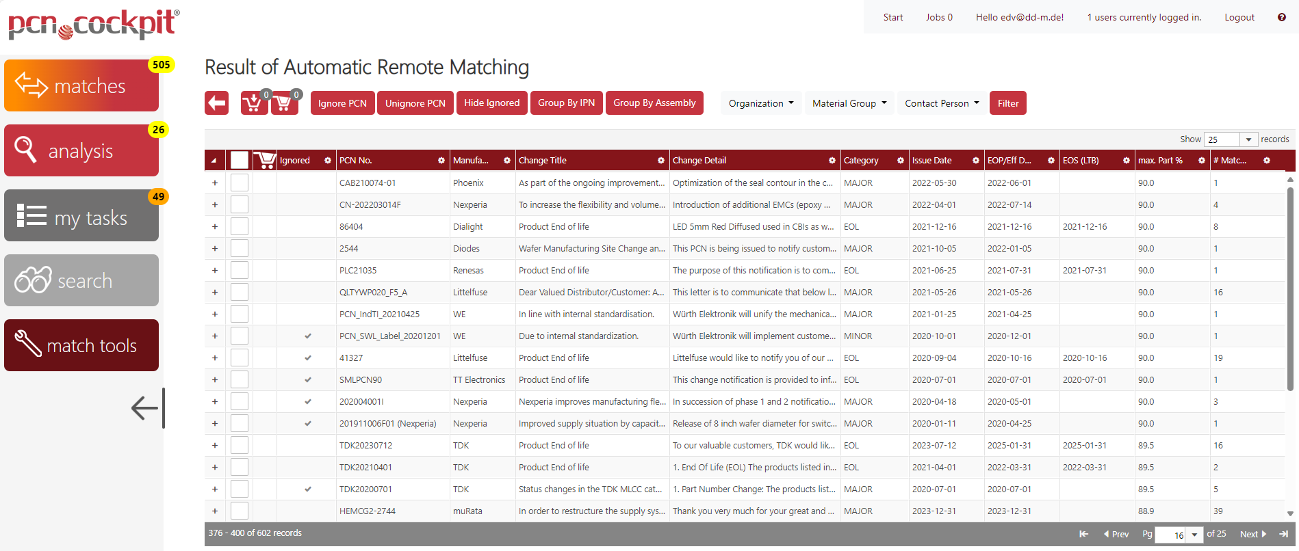This screenshot has width=1299, height=551.
Task: Open settings gear of # Matches column
Action: [x=1267, y=161]
